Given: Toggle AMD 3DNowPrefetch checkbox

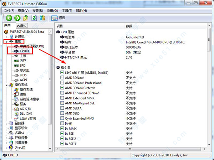Looking at the screenshot, I should (62, 88).
